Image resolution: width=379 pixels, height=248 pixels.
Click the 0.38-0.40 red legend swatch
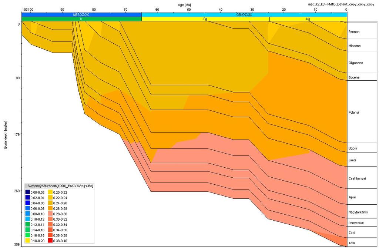pyautogui.click(x=50, y=241)
